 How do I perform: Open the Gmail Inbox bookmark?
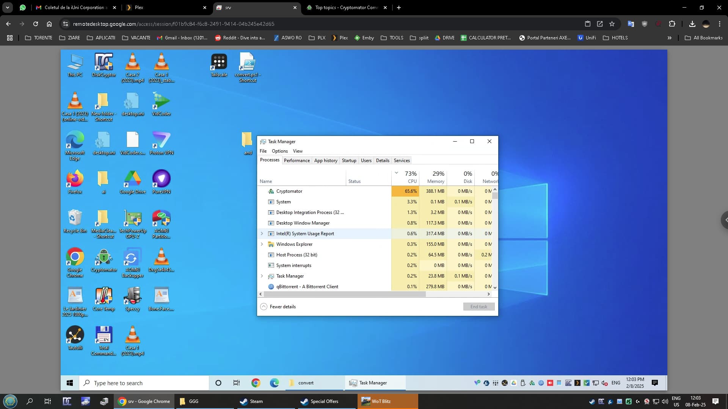point(182,38)
